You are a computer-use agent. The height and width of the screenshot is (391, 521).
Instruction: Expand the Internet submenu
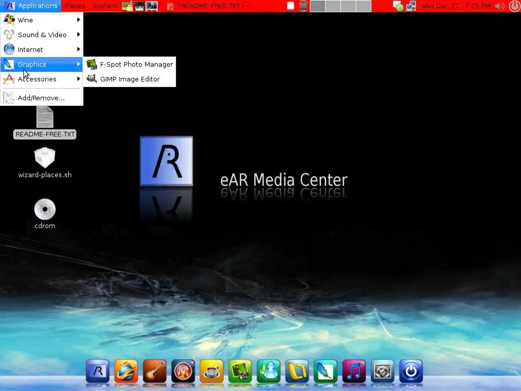click(x=42, y=49)
